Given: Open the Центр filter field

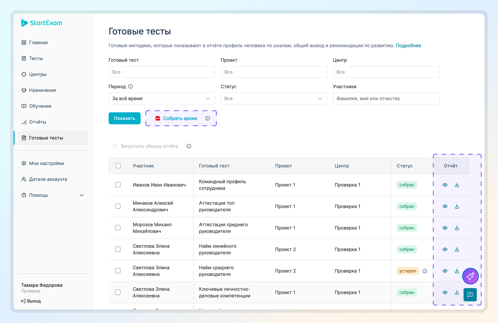Looking at the screenshot, I should [386, 72].
